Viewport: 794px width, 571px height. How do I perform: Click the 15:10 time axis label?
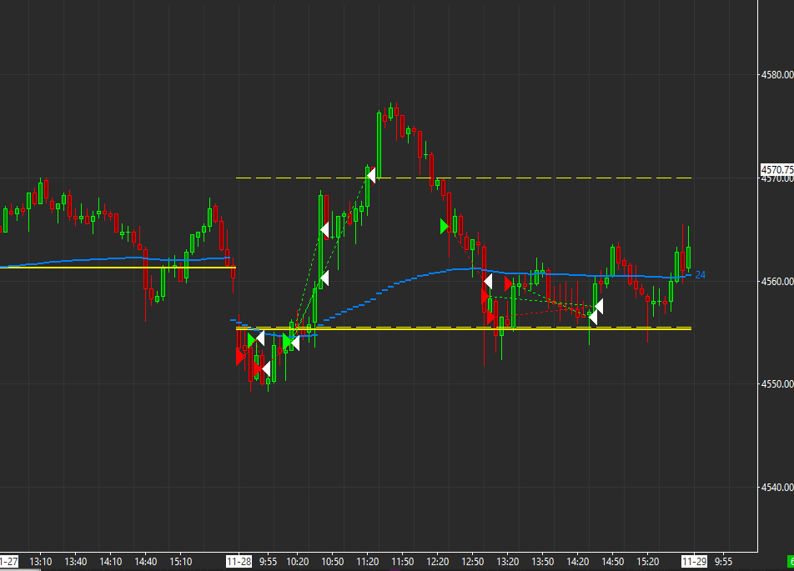click(181, 561)
